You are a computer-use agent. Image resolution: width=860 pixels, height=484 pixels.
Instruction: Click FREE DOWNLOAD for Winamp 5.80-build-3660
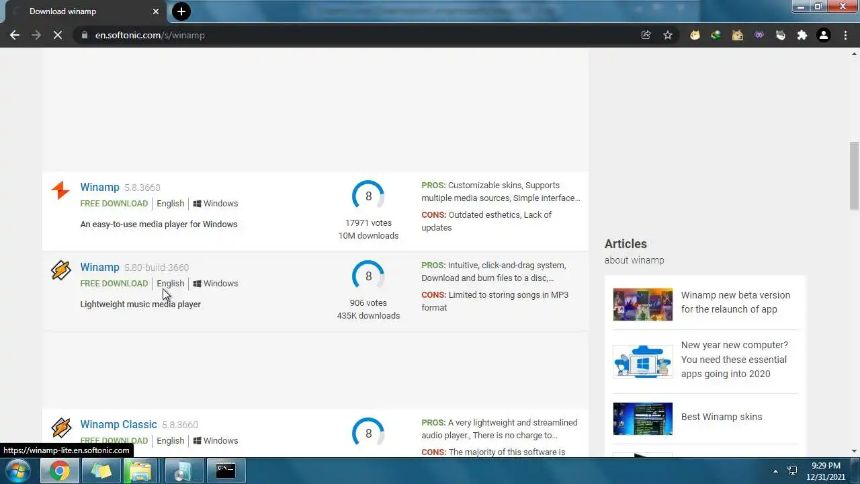click(x=114, y=284)
